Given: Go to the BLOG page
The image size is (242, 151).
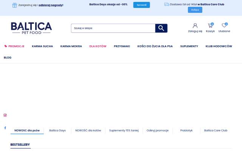Looking at the screenshot, I should click(8, 57).
